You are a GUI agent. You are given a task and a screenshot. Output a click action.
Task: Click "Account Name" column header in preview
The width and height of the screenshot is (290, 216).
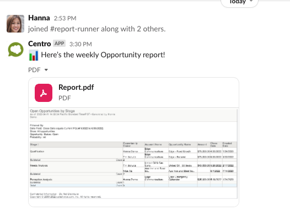tap(153, 144)
